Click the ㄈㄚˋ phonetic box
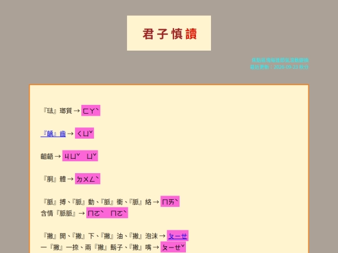338x253 pixels. click(91, 111)
